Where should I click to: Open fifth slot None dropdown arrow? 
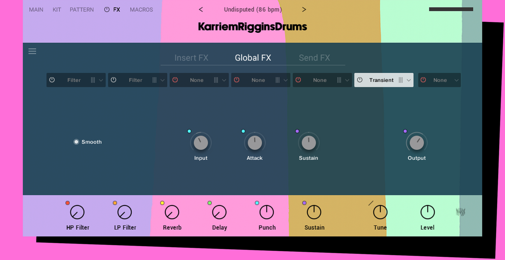[x=347, y=80]
